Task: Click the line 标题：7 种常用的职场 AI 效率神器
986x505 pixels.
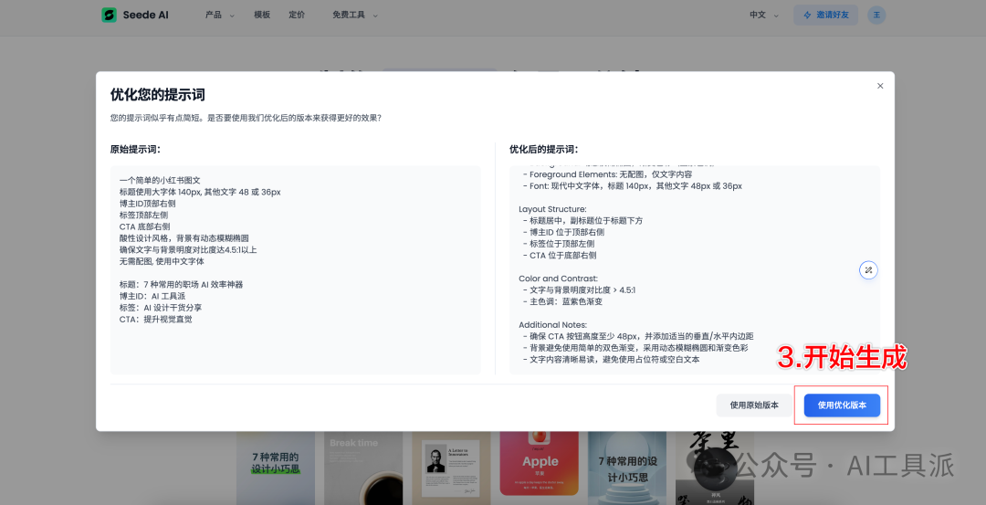Action: (x=181, y=284)
